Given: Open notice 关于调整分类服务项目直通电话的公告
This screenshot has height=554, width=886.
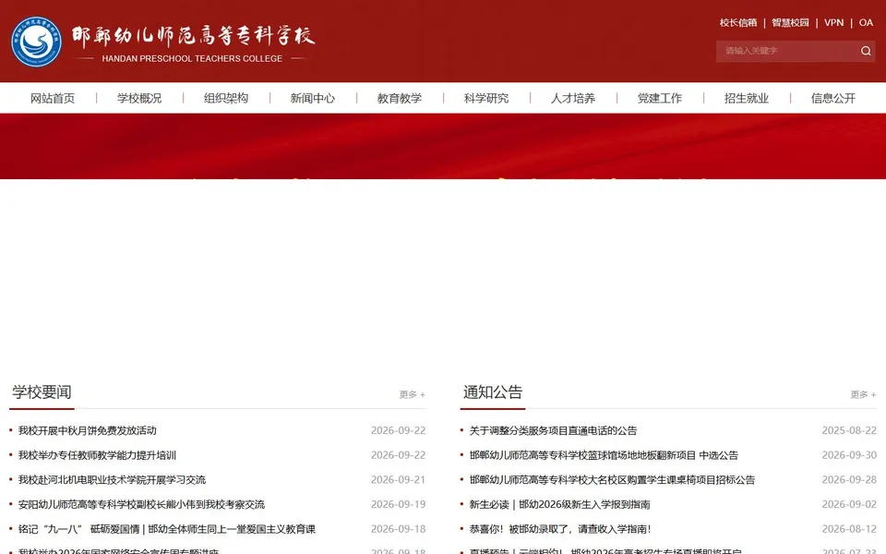Looking at the screenshot, I should (x=553, y=430).
